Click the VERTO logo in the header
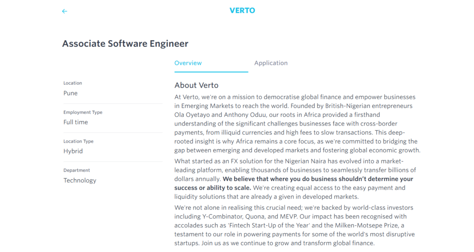474x252 pixels. 242,11
